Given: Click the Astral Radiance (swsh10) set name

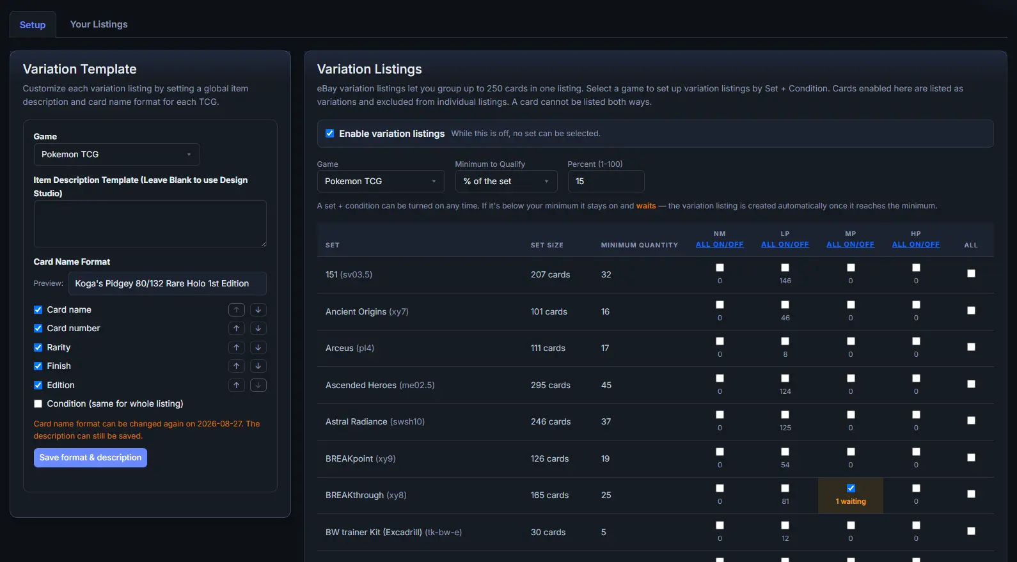Looking at the screenshot, I should 375,422.
